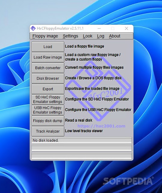The image size is (162, 193).
Task: Open USB HxC Floppy Emulator settings
Action: pyautogui.click(x=48, y=110)
